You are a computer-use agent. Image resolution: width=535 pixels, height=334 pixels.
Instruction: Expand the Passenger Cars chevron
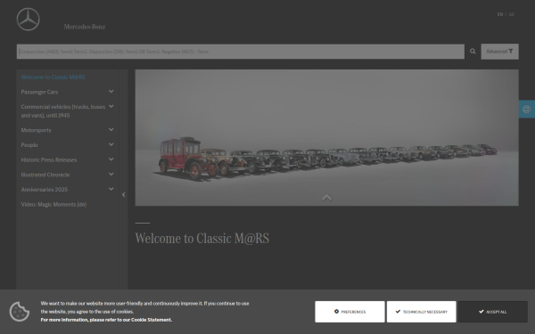111,92
